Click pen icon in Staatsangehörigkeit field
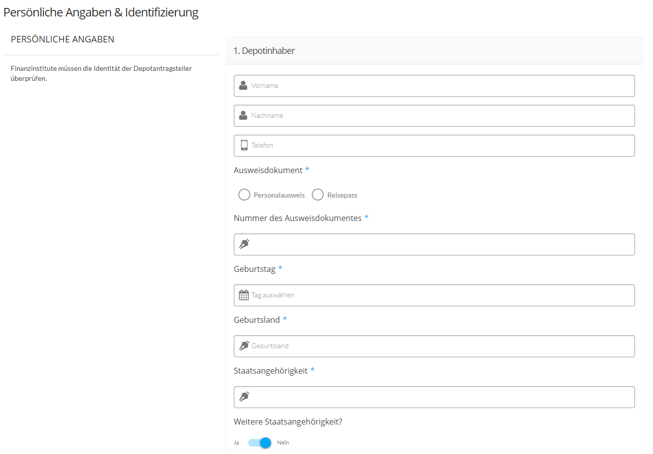Viewport: 653px width, 454px height. [x=244, y=397]
